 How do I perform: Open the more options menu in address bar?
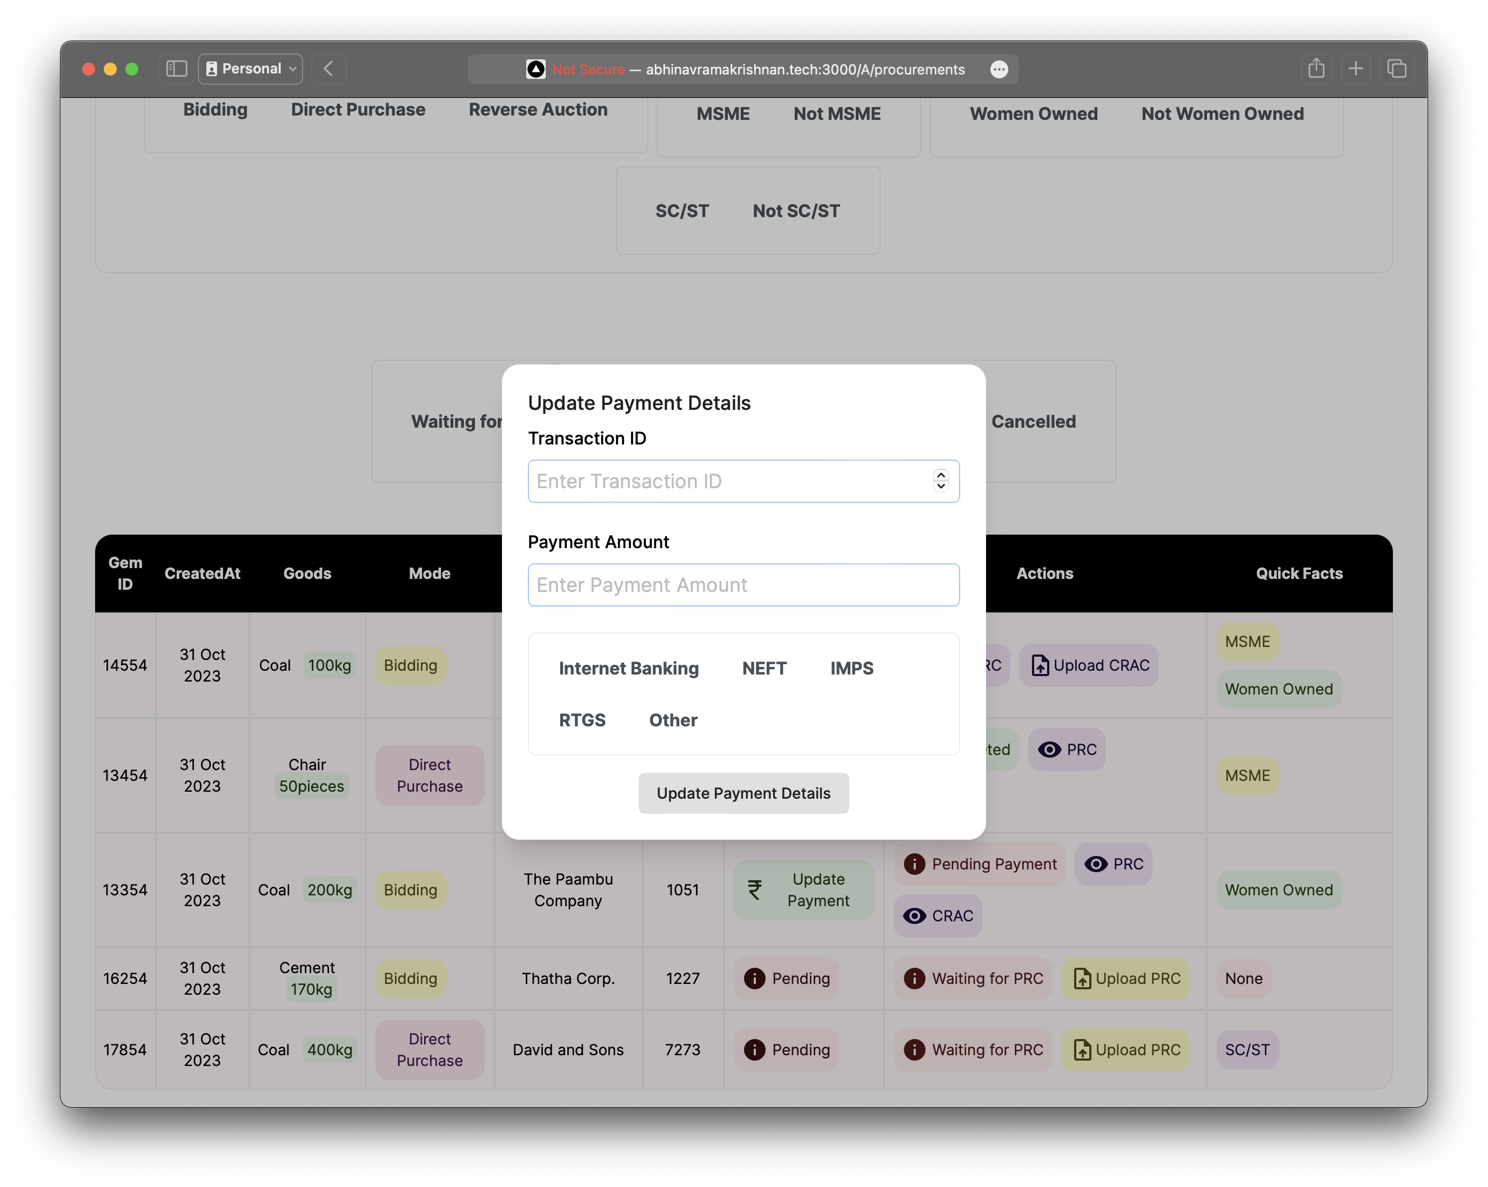pyautogui.click(x=1000, y=69)
